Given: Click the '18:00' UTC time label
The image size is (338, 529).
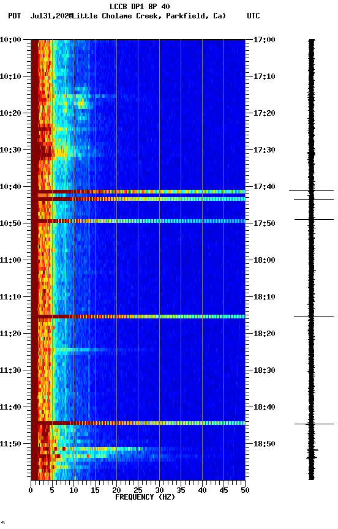Looking at the screenshot, I should [265, 260].
